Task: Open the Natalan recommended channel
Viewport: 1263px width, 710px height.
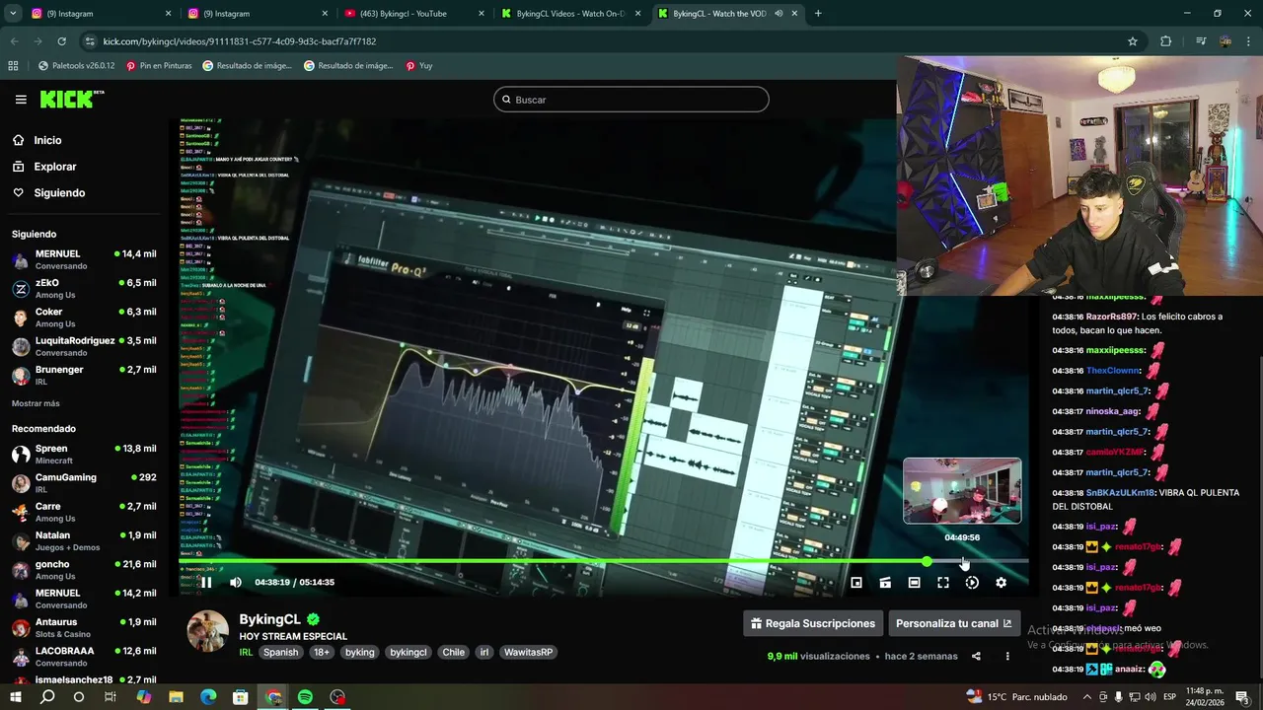Action: (x=84, y=541)
